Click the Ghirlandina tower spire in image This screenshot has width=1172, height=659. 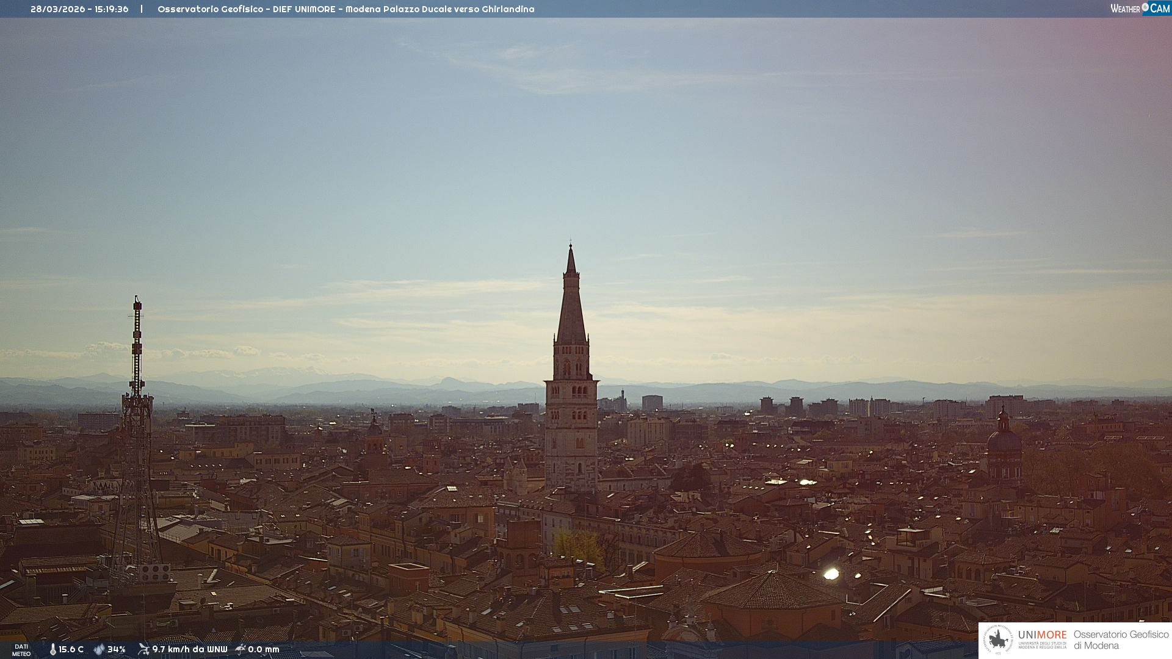(x=571, y=305)
